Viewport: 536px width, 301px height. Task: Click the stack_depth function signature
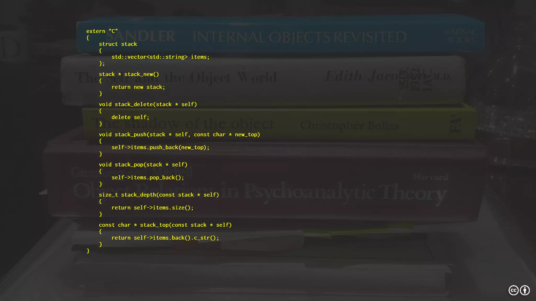tap(159, 195)
